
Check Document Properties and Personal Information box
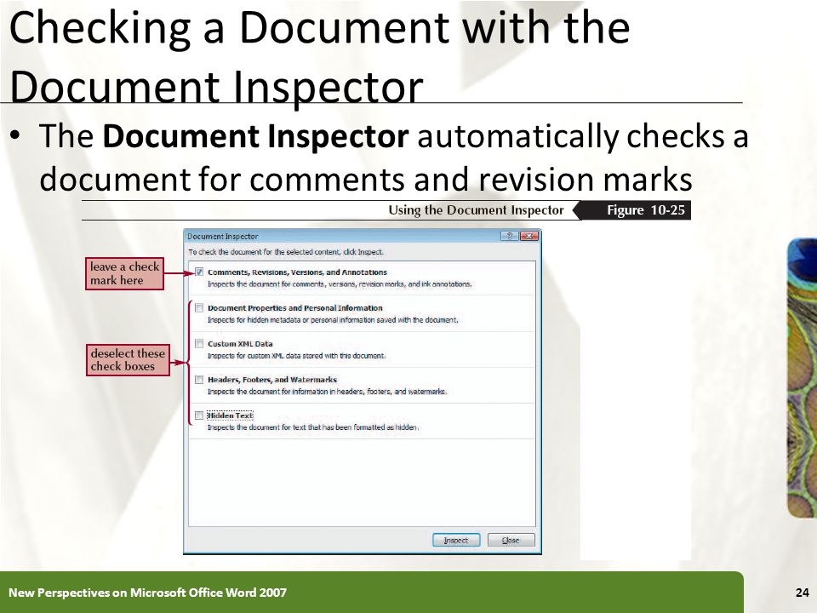point(199,308)
